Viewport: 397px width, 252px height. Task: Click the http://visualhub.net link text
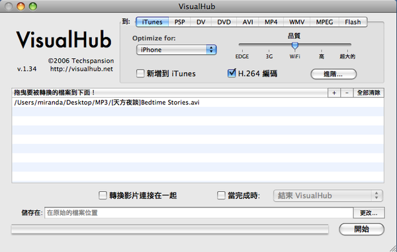point(81,69)
